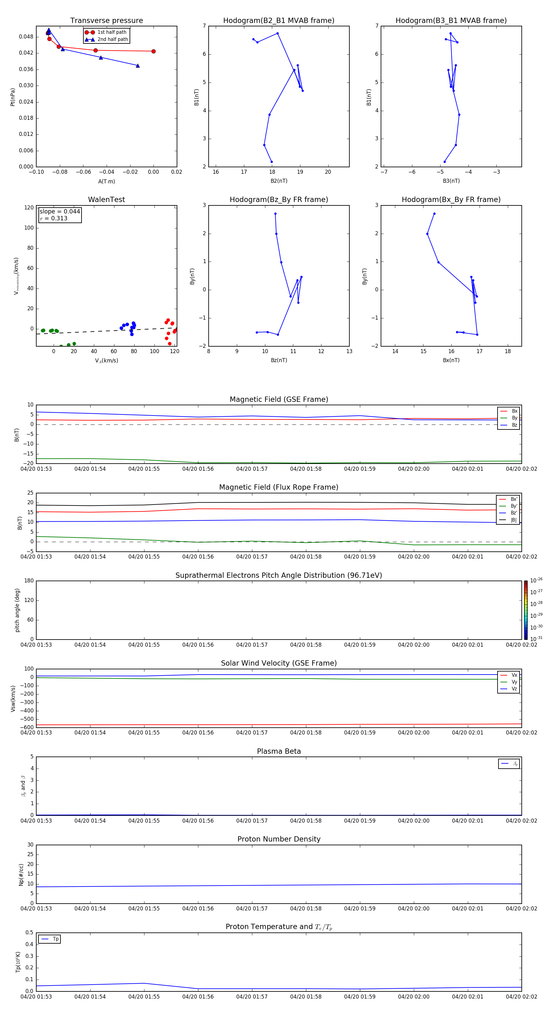Click the B3(nT) x-axis label

click(x=451, y=181)
